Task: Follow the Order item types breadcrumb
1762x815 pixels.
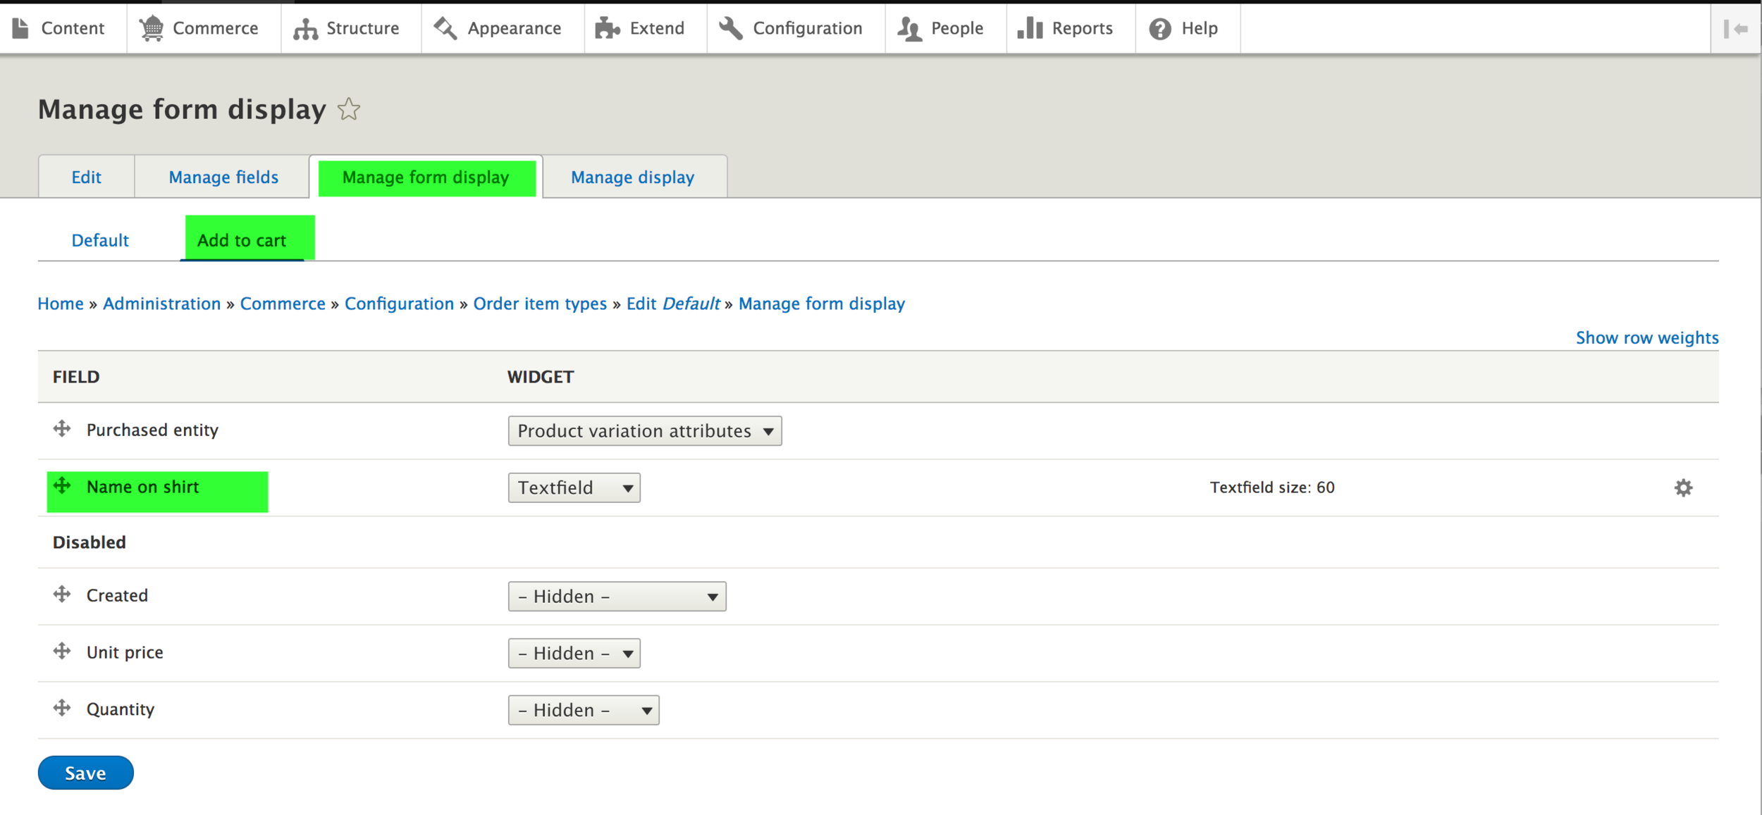Action: [x=539, y=304]
